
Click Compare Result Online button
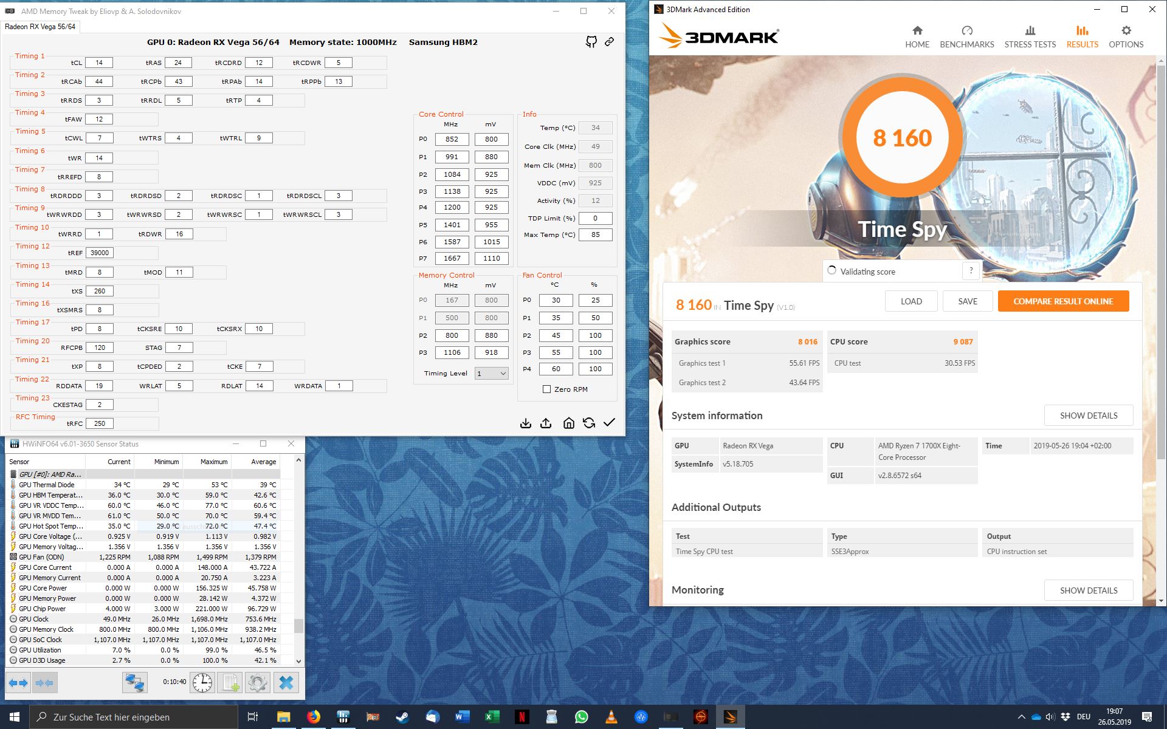[1062, 301]
